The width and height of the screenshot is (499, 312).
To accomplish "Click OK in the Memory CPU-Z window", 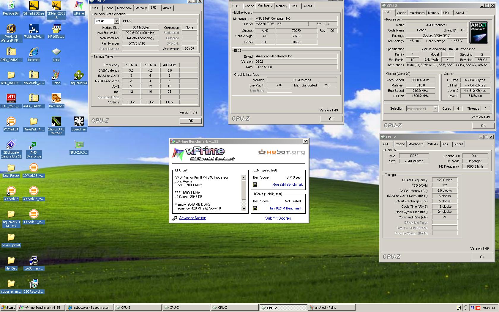I will (x=482, y=257).
